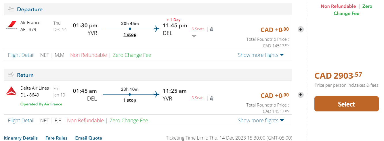The image size is (384, 141).
Task: Open Flight Detail for the departure flight
Action: pyautogui.click(x=21, y=55)
